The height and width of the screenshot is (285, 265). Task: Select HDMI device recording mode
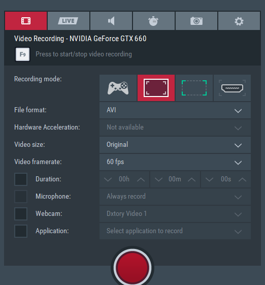232,88
